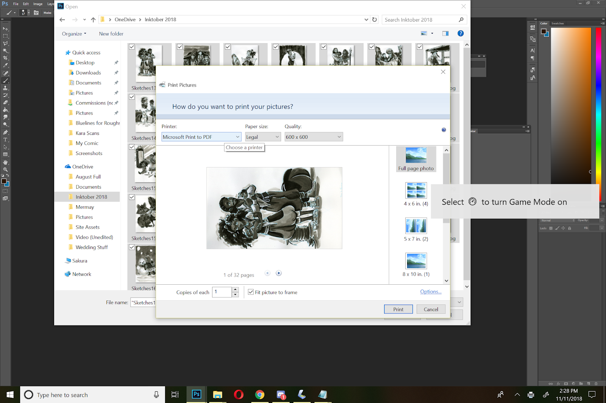Cancel the Print Pictures dialog
The height and width of the screenshot is (403, 606).
[431, 309]
